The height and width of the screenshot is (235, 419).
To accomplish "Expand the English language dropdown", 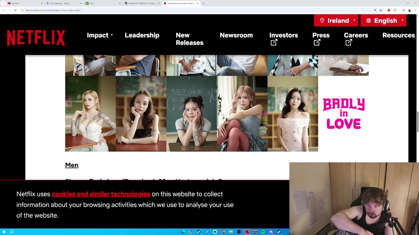I will [x=402, y=21].
